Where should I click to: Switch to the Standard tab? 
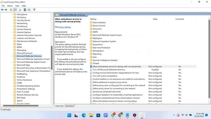click(70, 106)
